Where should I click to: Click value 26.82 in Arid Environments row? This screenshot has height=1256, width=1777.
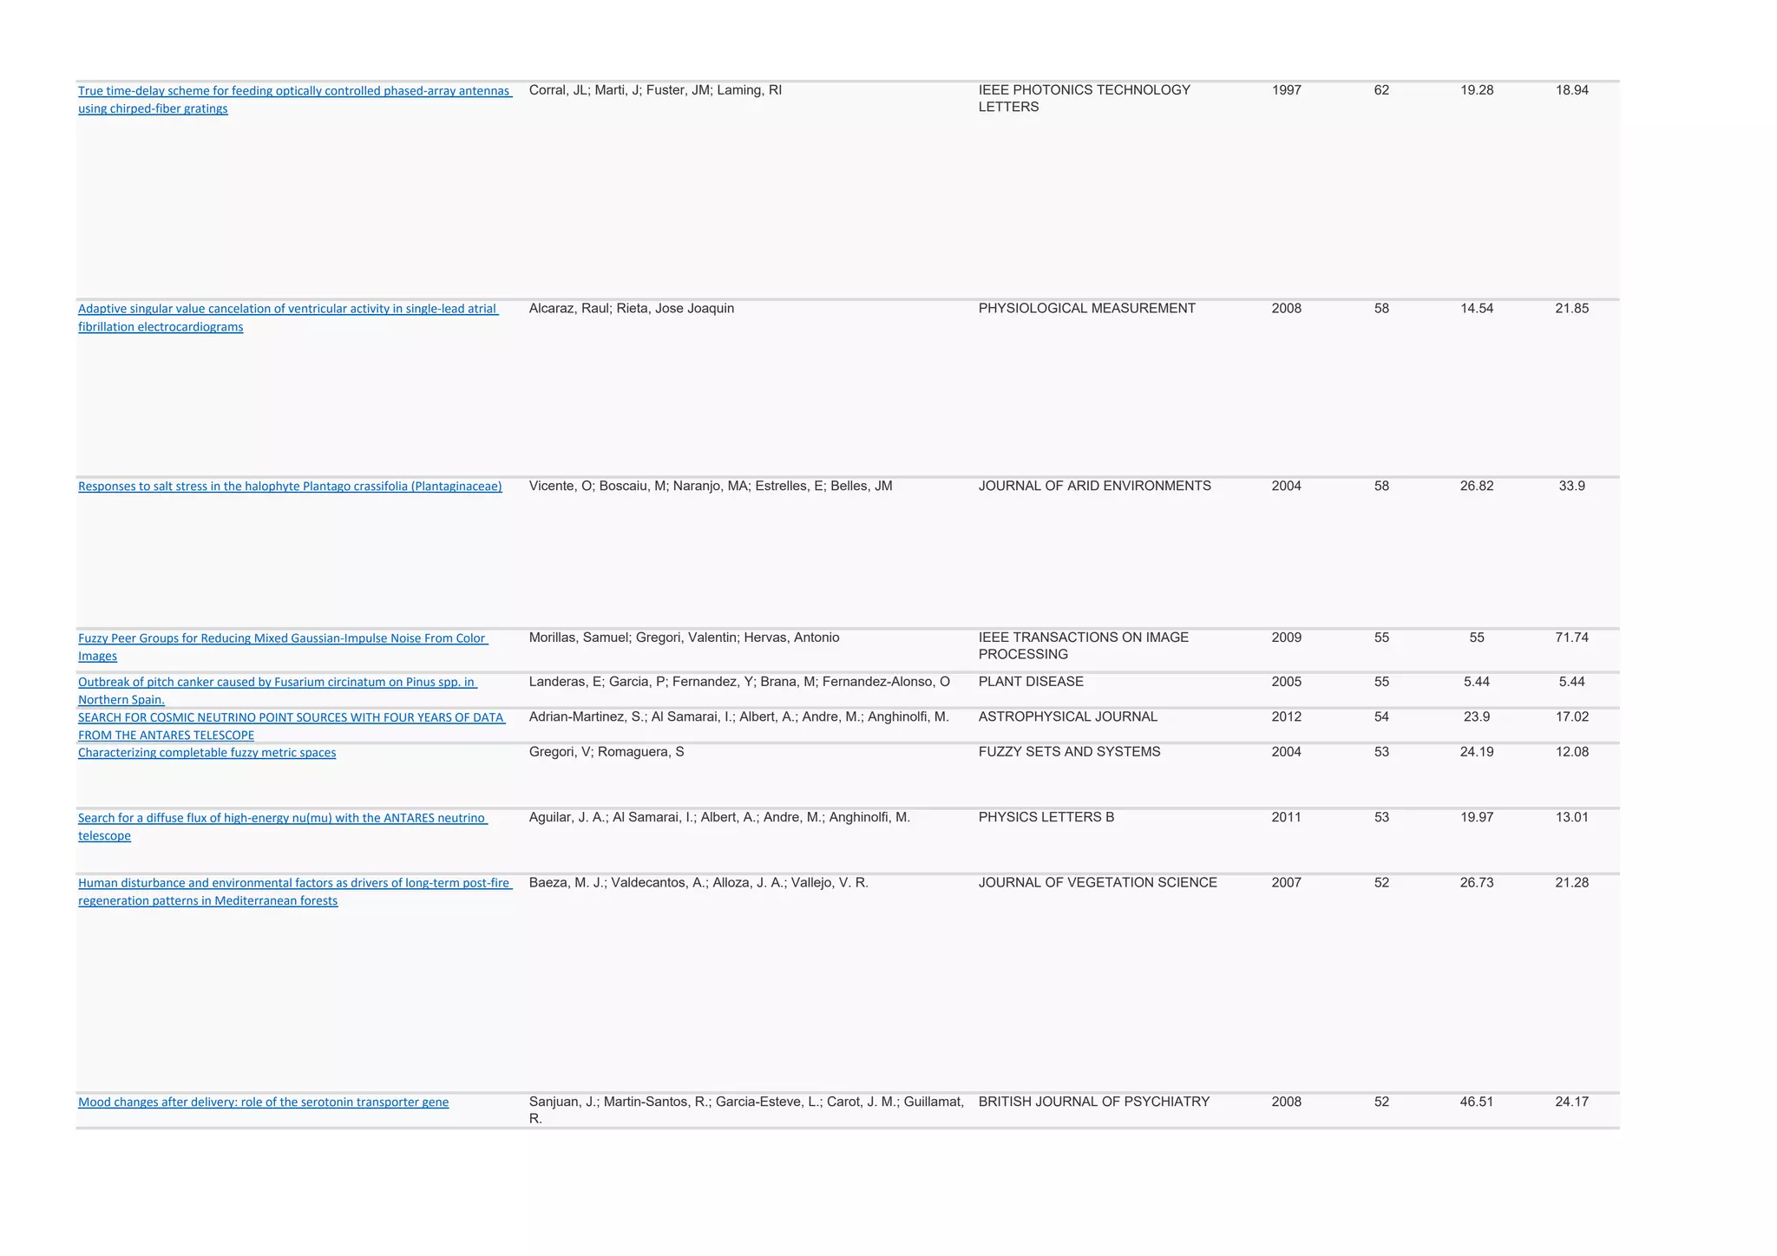(x=1477, y=487)
